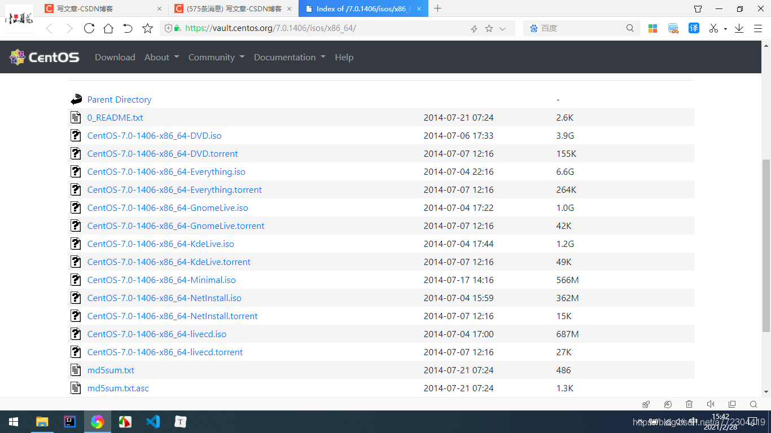Reload the page with the refresh icon

(x=89, y=28)
